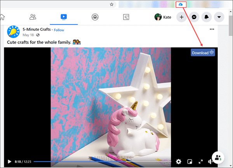Click the plus Create button

(182, 17)
